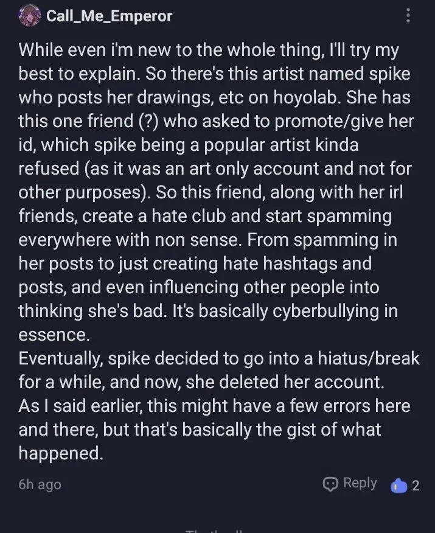This screenshot has width=435, height=533.
Task: Click the like count number 2
Action: [416, 485]
